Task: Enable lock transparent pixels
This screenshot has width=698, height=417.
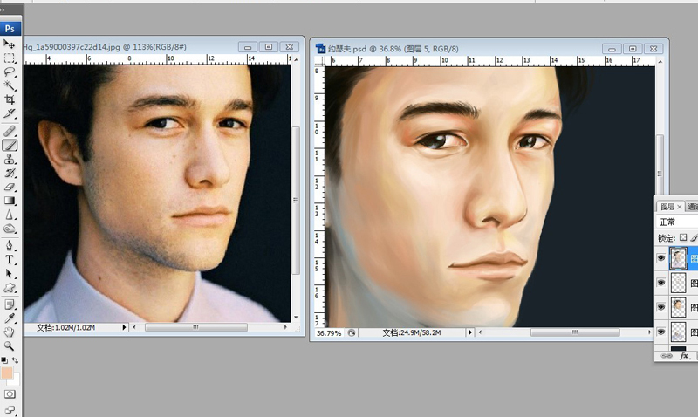Action: (683, 237)
